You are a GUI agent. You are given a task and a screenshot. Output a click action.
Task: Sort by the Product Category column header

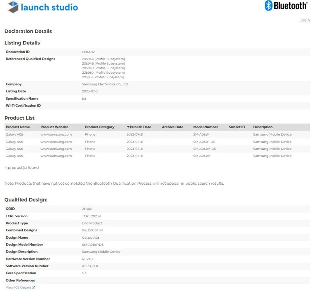99,127
